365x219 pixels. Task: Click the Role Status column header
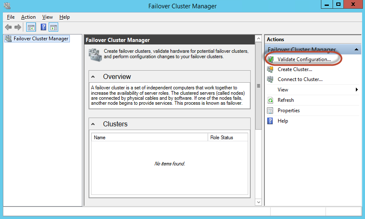228,137
